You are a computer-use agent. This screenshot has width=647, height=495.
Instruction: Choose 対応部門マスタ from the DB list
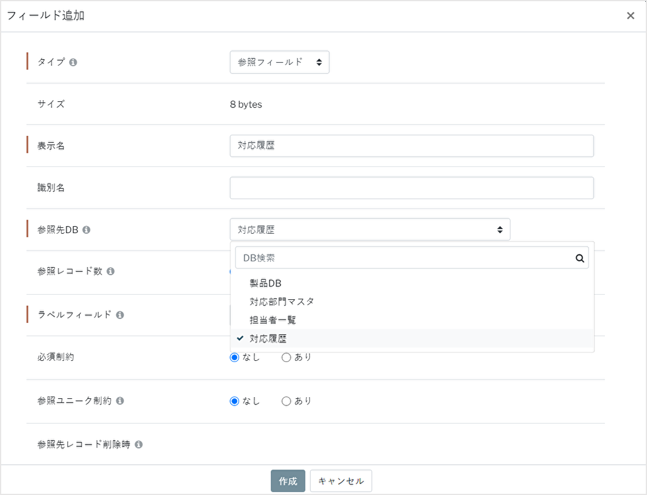coord(412,302)
